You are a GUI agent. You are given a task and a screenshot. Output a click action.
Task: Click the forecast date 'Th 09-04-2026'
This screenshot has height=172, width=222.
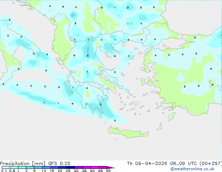point(147,164)
